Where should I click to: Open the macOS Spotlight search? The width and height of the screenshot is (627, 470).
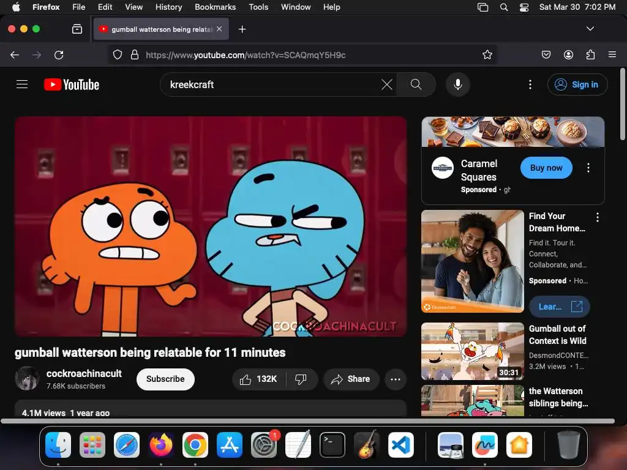[x=504, y=7]
